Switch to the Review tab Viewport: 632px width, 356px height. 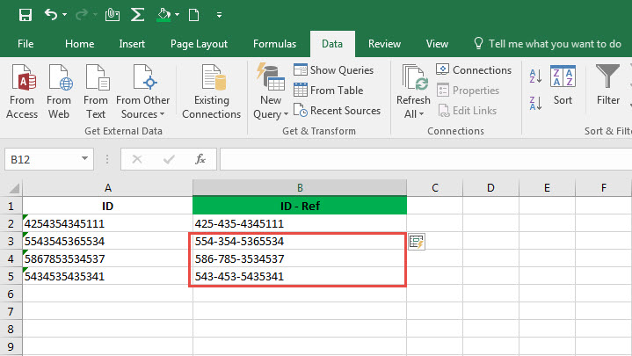click(384, 44)
